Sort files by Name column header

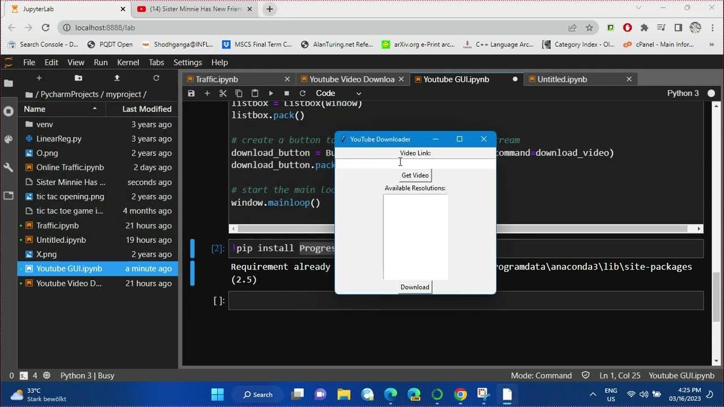61,109
